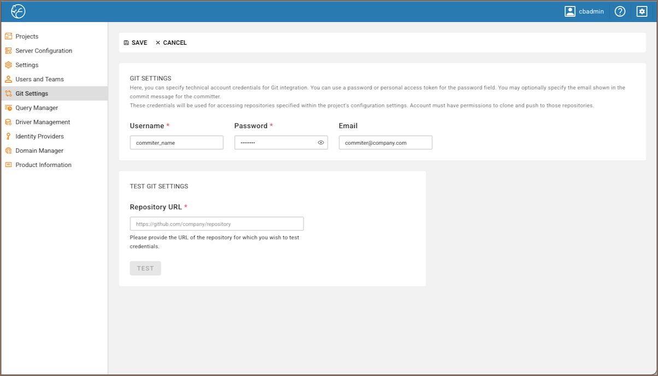Viewport: 658px width, 376px height.
Task: Click the Server Configuration sidebar icon
Action: coord(8,51)
